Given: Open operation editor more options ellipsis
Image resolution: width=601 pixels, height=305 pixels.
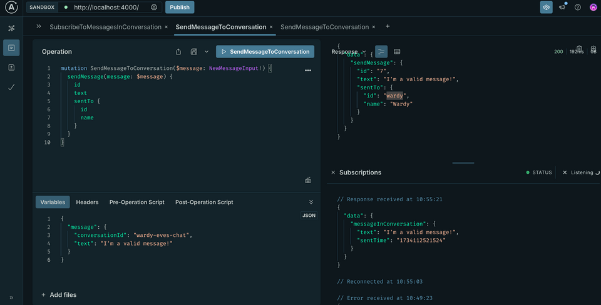Looking at the screenshot, I should click(308, 71).
